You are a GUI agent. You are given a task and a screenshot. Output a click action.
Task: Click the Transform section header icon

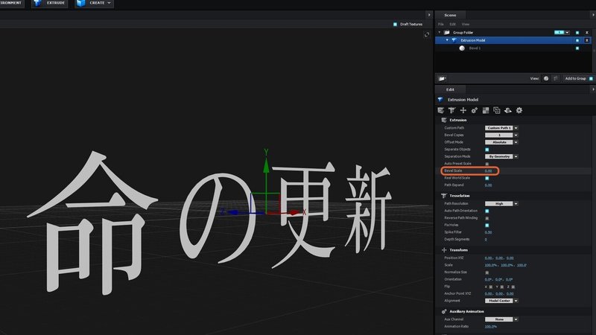pyautogui.click(x=443, y=250)
